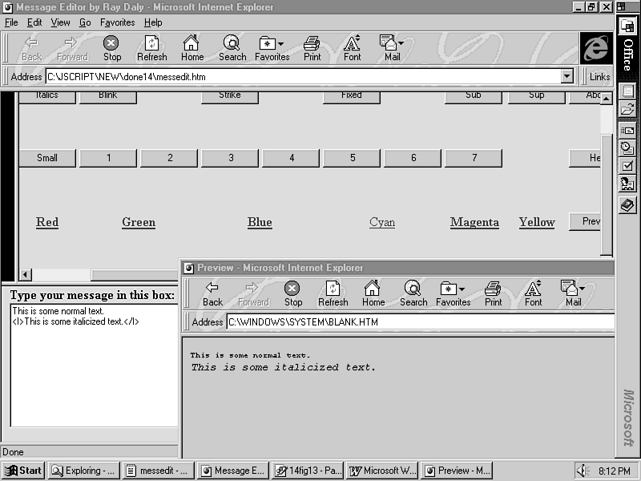Click the Forward arrow in the Message Editor toolbar
641x481 pixels.
72,48
